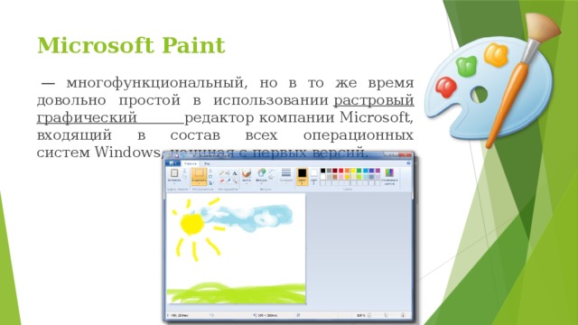Open the Brushes tool button
The image size is (578, 325).
(x=247, y=175)
